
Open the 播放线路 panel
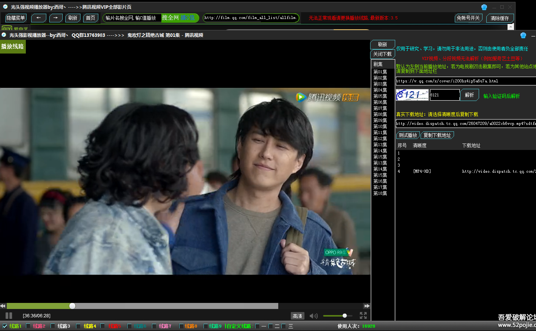click(x=13, y=46)
